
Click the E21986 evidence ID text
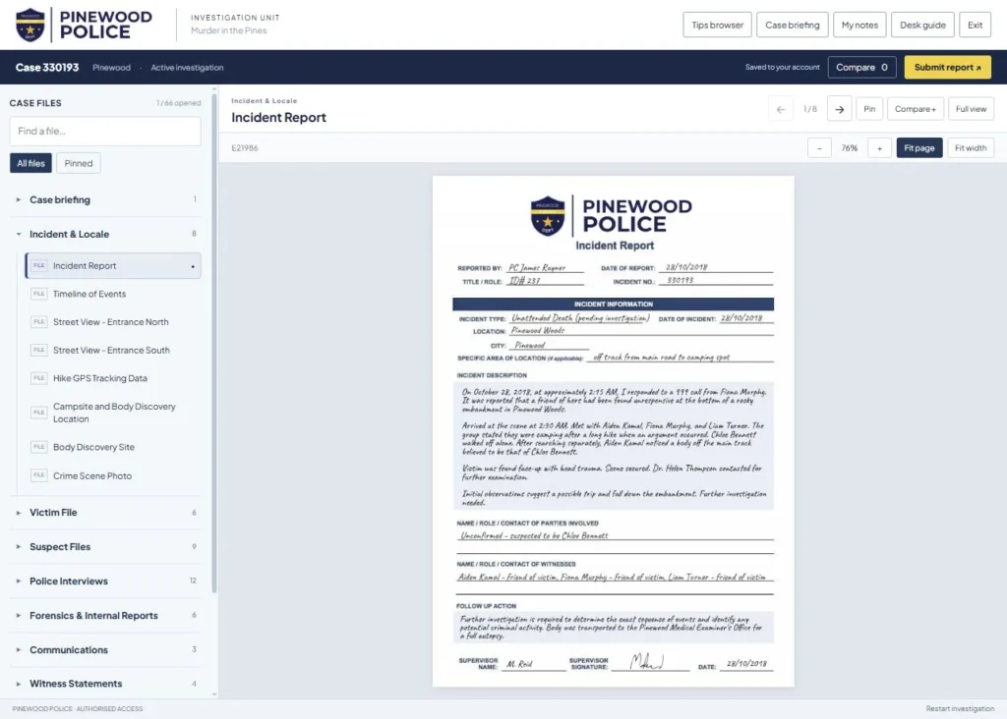(x=245, y=148)
